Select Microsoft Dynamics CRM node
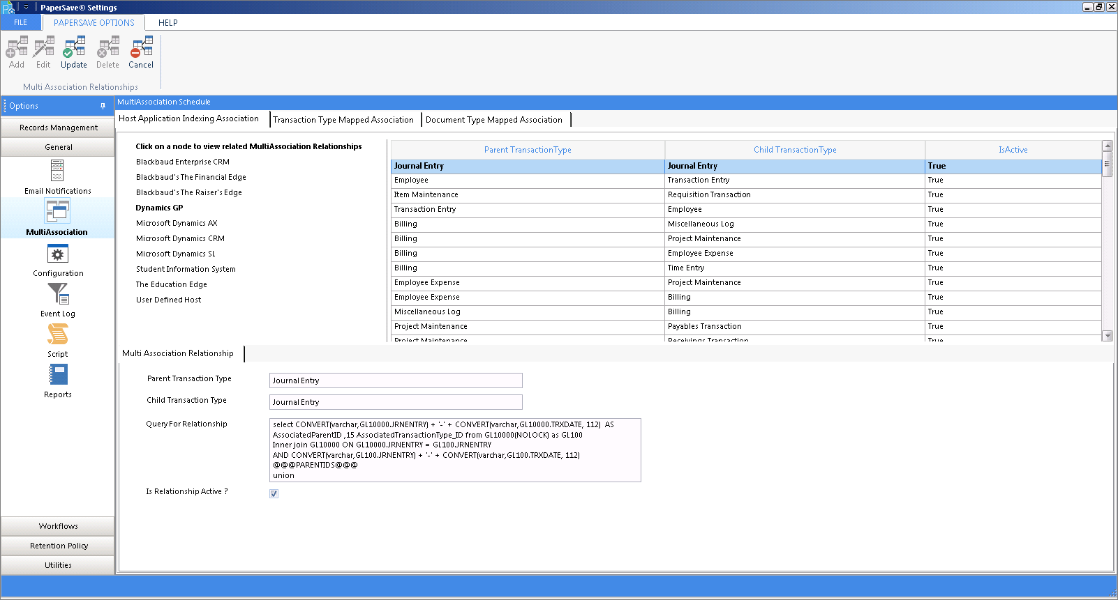This screenshot has width=1118, height=600. pos(180,238)
